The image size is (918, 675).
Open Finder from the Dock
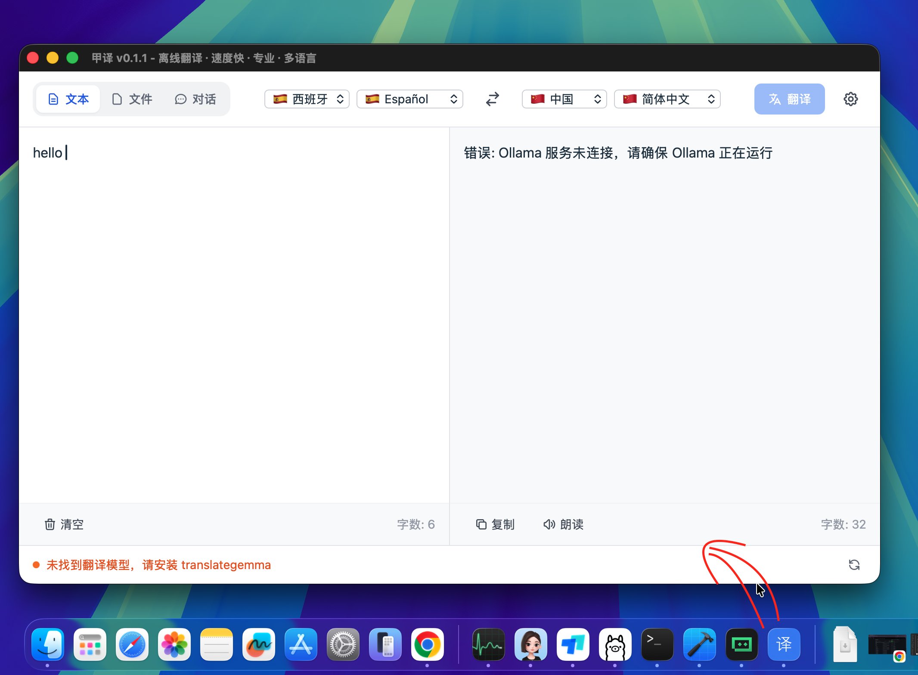tap(47, 644)
